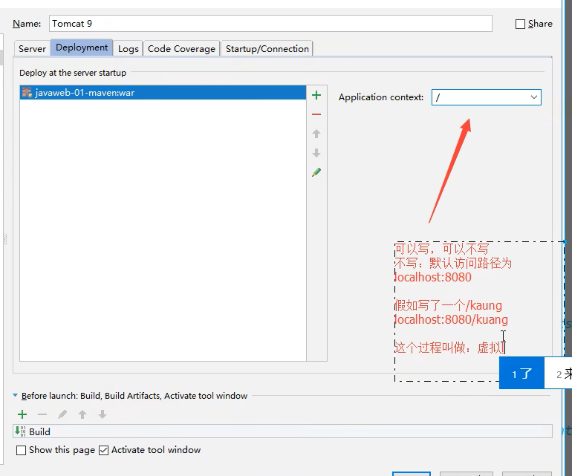Viewport: 572px width, 476px height.
Task: Edit artifact with green pencil icon
Action: (316, 172)
